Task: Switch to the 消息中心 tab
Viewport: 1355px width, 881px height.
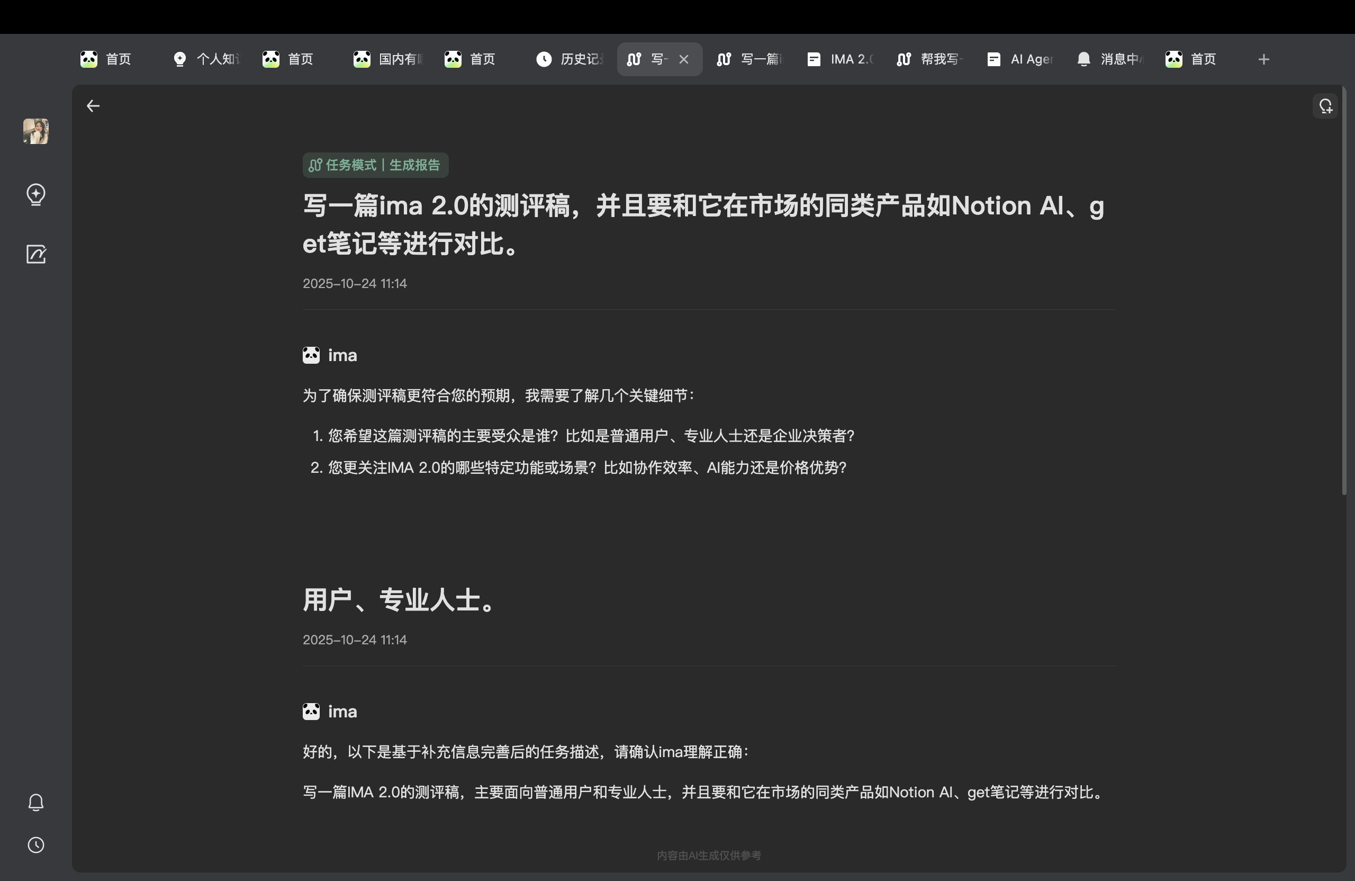Action: click(1110, 59)
